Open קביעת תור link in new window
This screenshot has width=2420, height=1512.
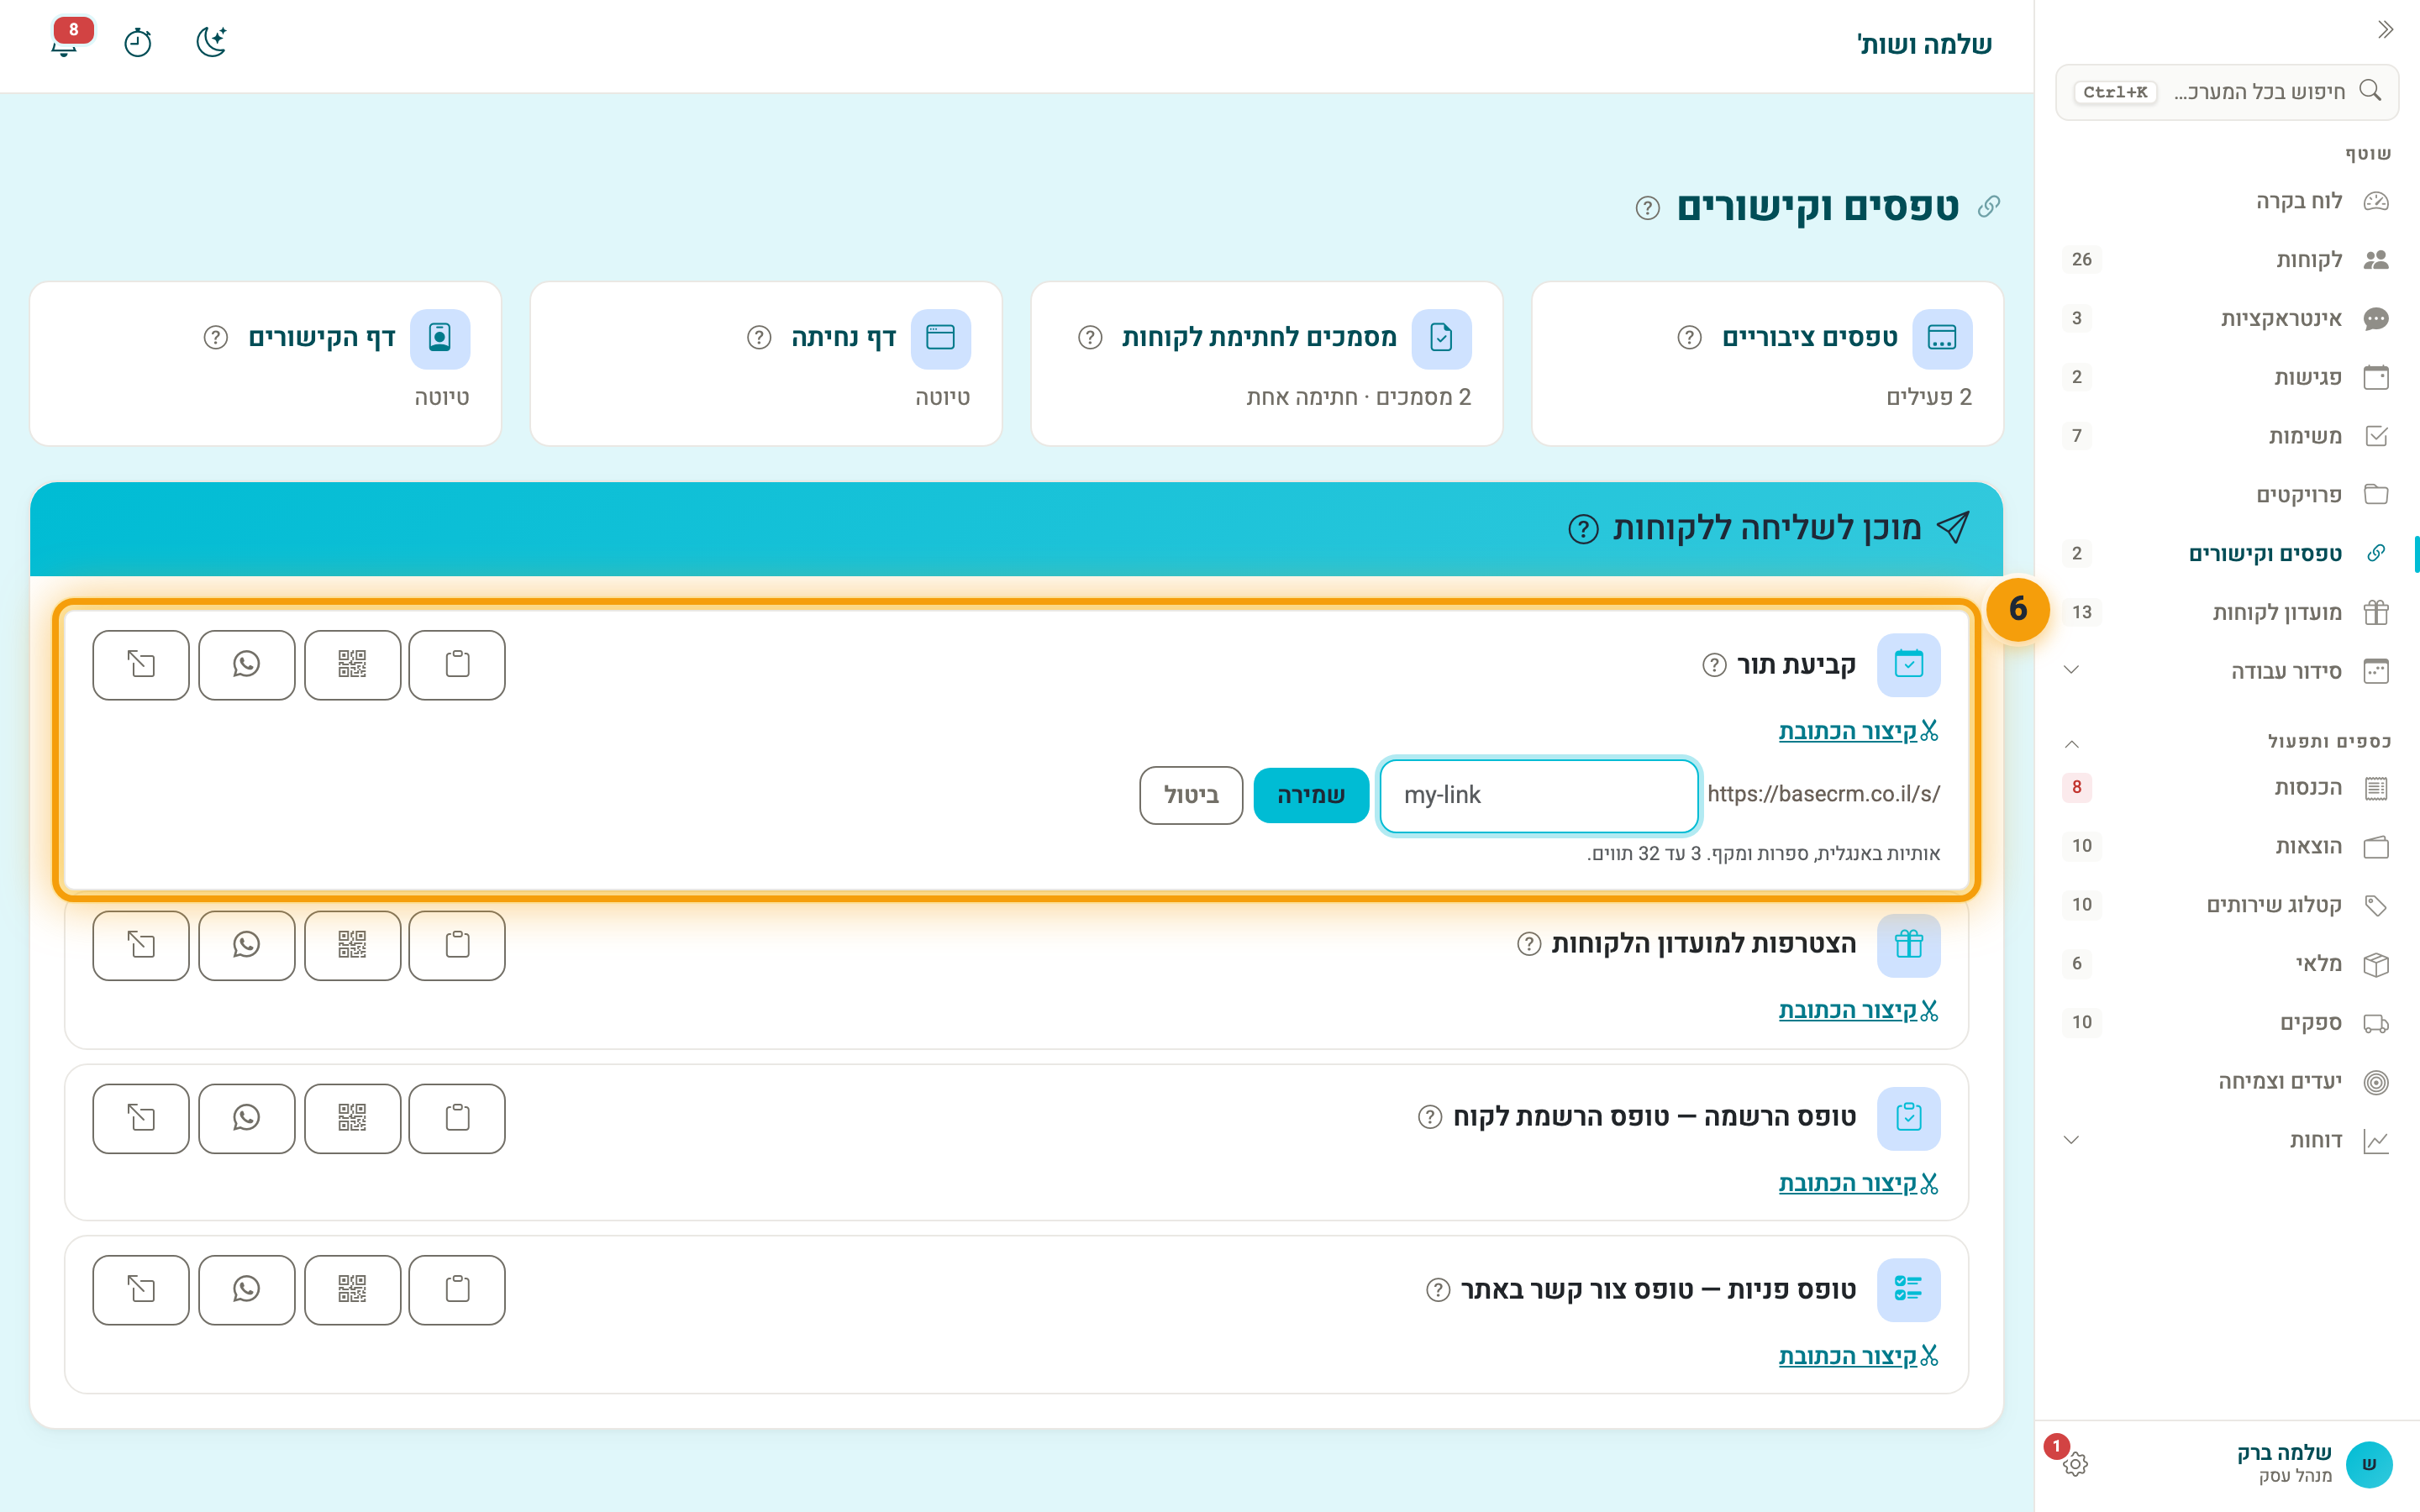[141, 665]
